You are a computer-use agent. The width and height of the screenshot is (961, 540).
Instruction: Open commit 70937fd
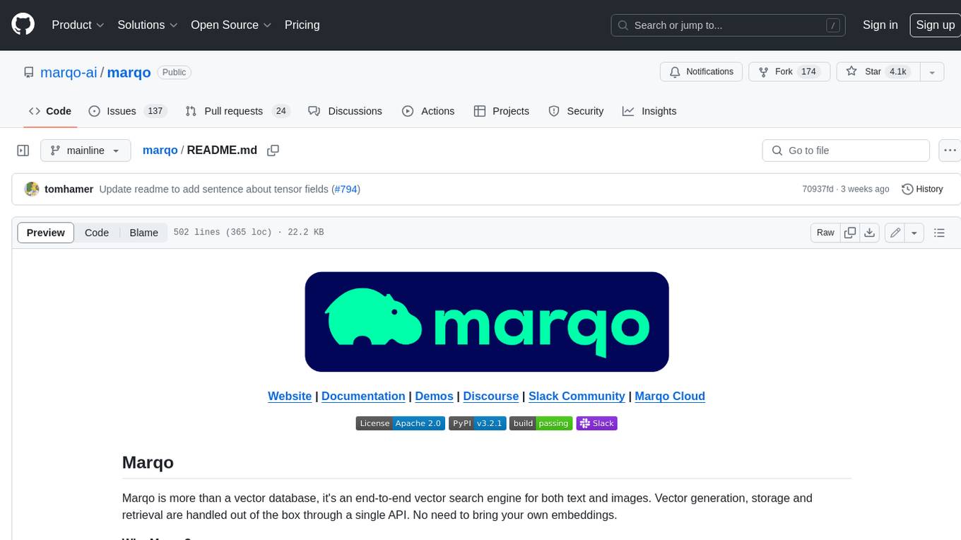tap(818, 189)
